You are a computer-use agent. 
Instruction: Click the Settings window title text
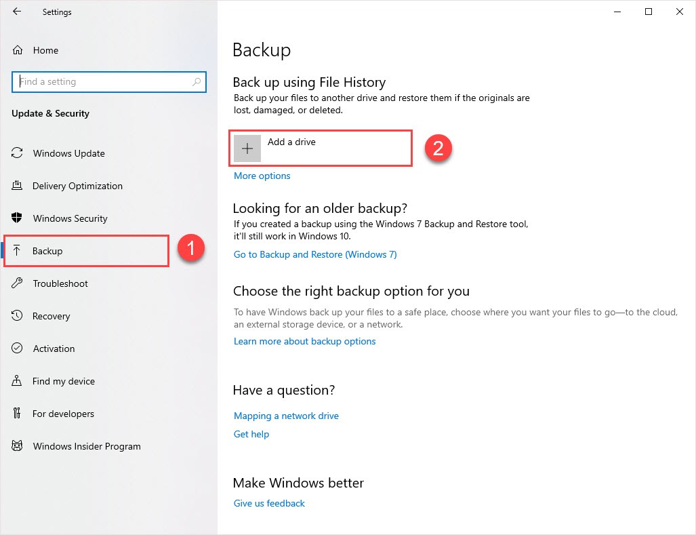(x=57, y=12)
